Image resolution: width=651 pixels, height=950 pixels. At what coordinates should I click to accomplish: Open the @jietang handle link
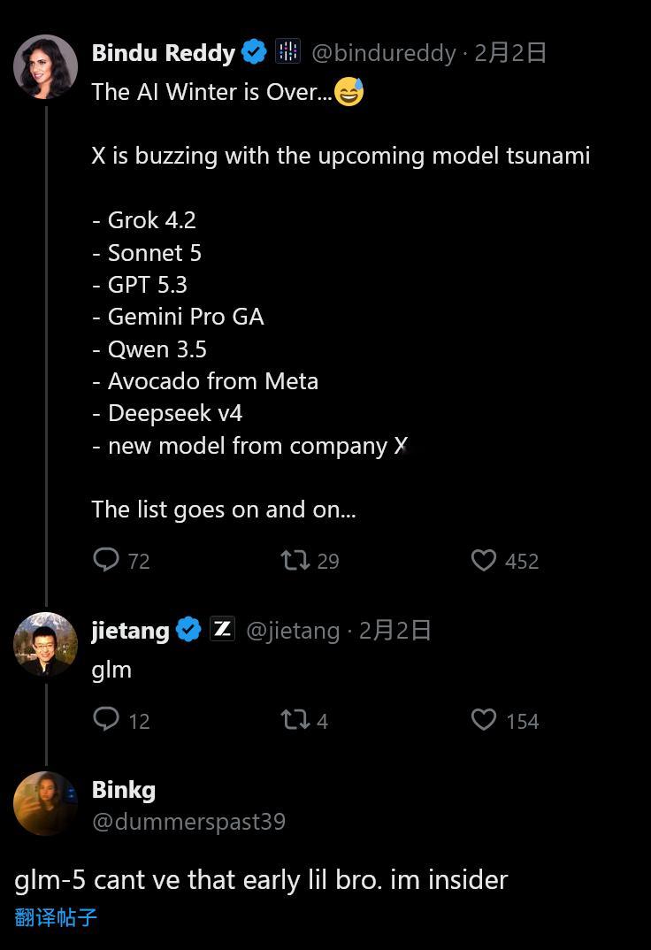(x=292, y=631)
